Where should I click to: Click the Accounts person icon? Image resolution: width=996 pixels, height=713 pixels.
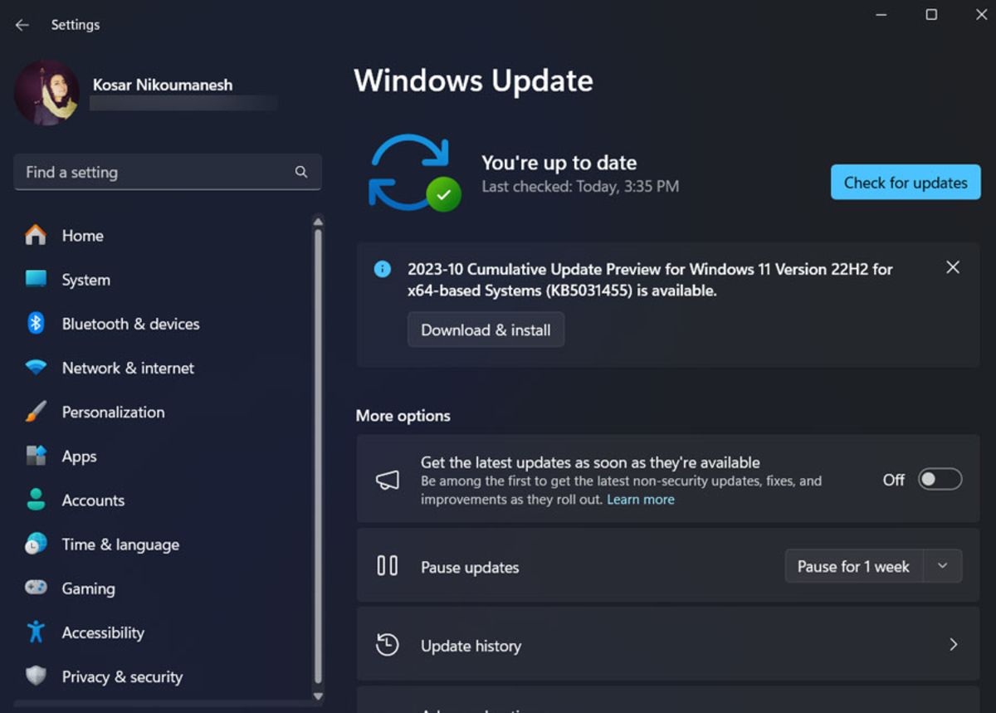tap(36, 500)
